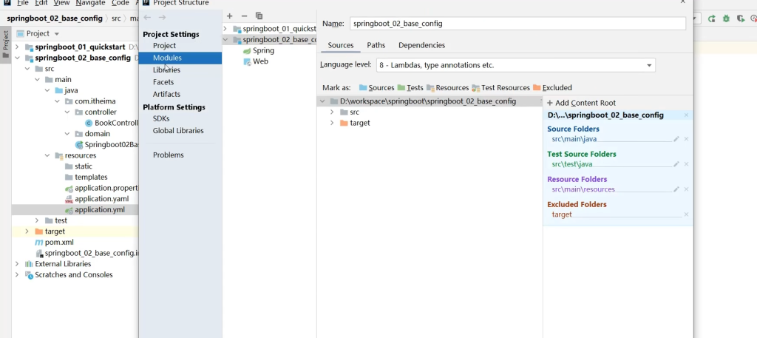Viewport: 757px width, 338px height.
Task: Click the add module plus icon
Action: [230, 16]
